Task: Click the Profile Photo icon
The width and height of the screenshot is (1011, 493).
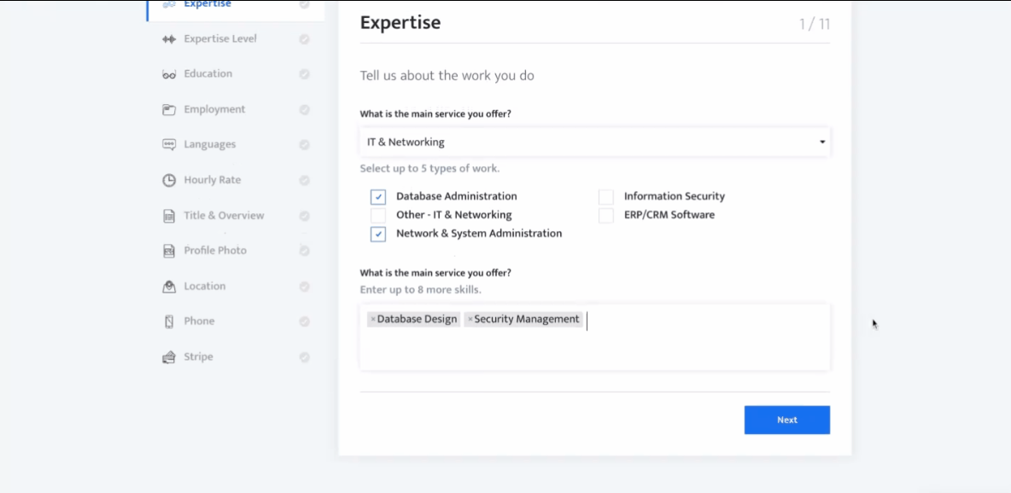Action: (x=169, y=251)
